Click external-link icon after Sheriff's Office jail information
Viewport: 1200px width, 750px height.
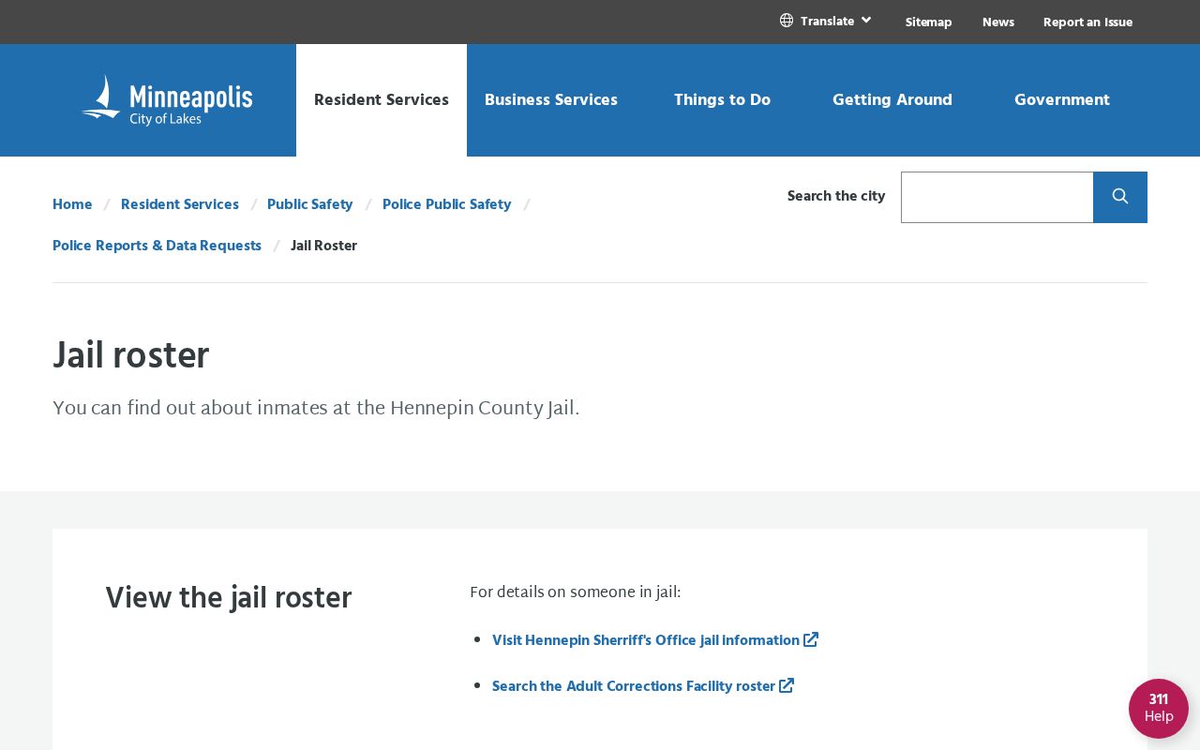(x=811, y=639)
